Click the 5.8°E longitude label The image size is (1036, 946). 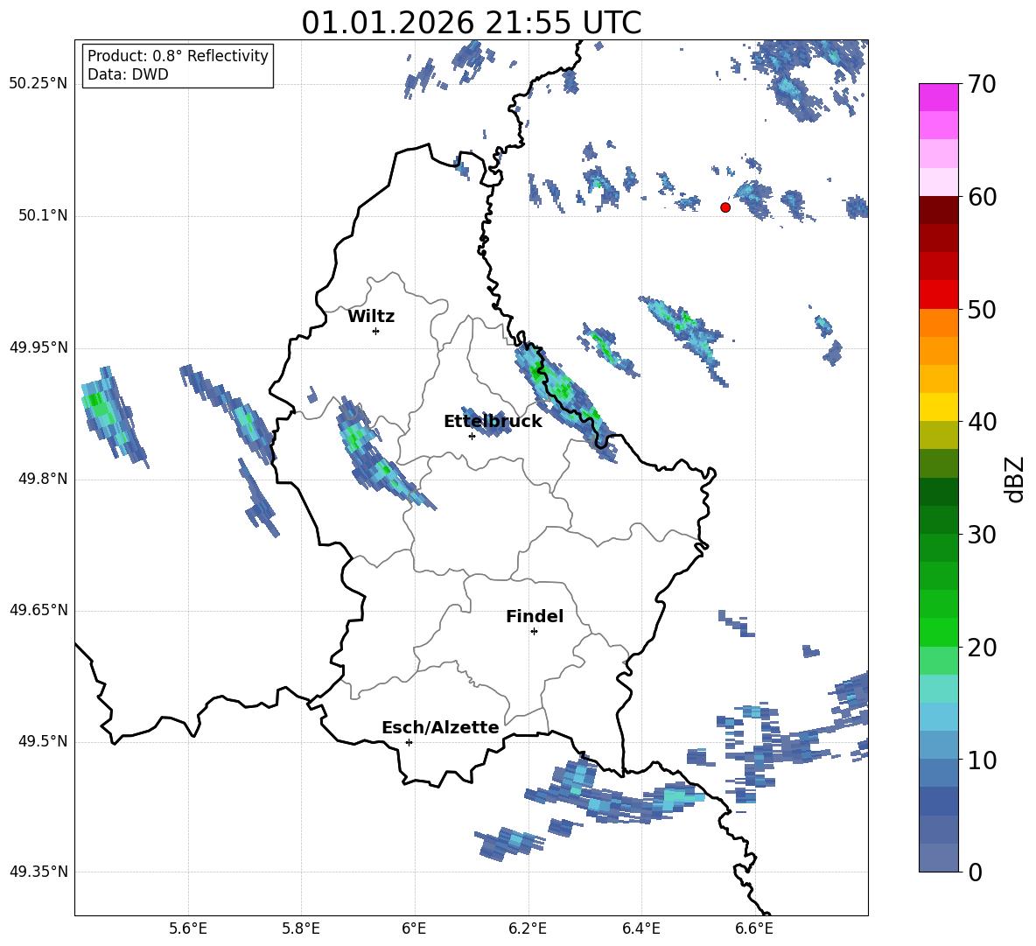(x=301, y=928)
